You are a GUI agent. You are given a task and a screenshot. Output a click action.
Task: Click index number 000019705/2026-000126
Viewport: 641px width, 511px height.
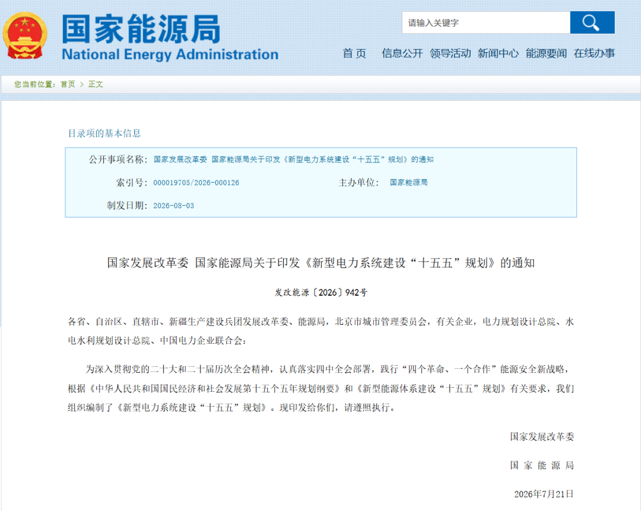(196, 183)
